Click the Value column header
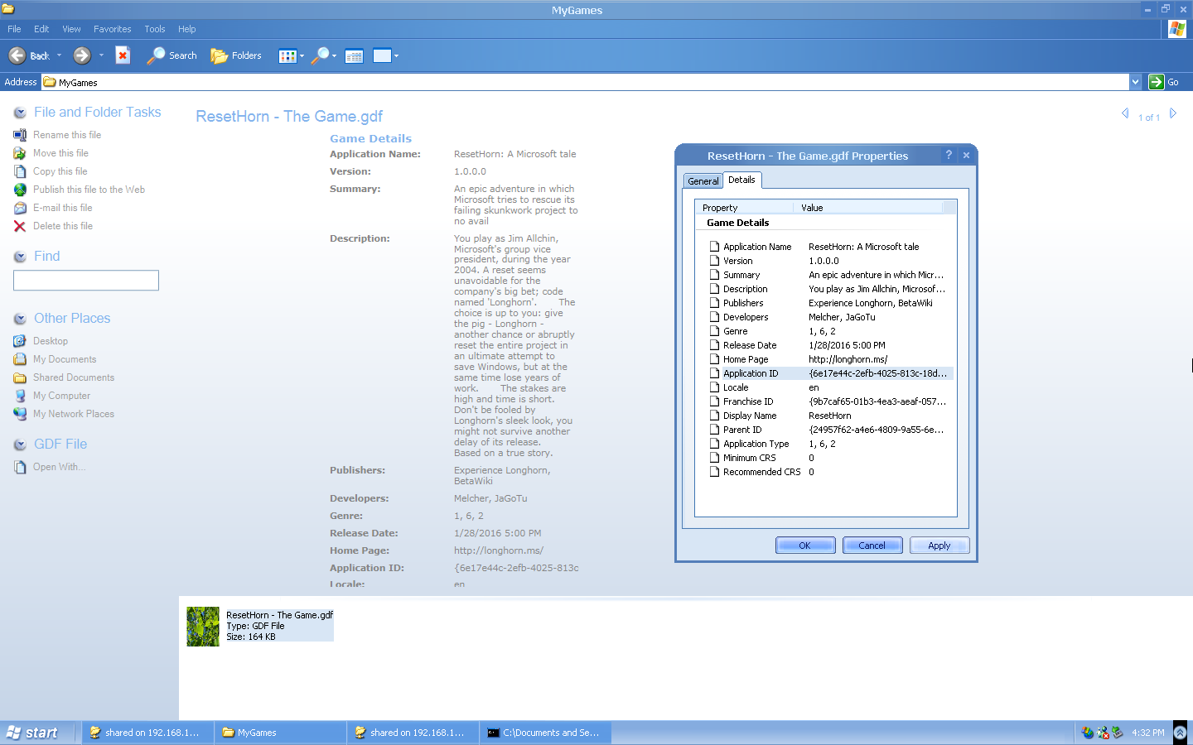The image size is (1193, 745). click(x=867, y=208)
